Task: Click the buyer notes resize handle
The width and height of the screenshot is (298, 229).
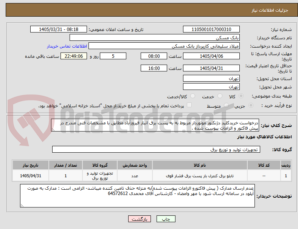Action: (x=22, y=205)
